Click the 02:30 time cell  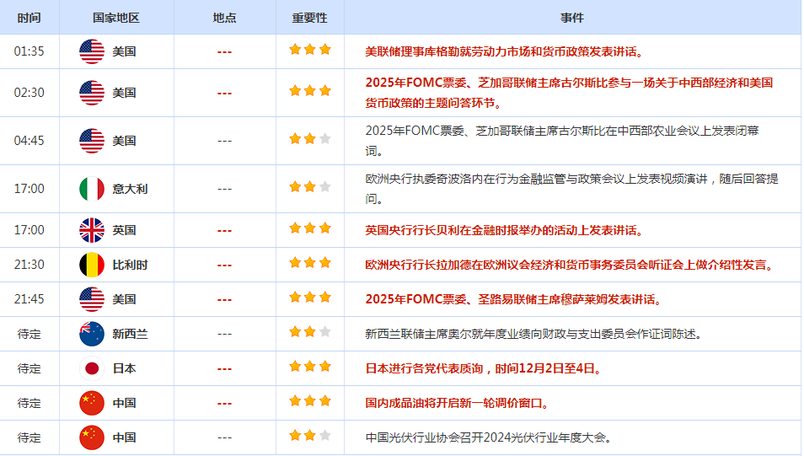(29, 93)
